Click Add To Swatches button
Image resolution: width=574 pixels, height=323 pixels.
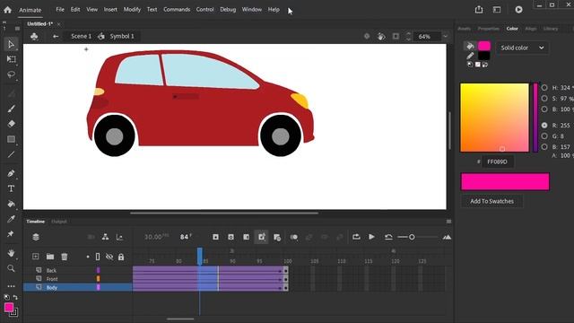[x=491, y=201]
